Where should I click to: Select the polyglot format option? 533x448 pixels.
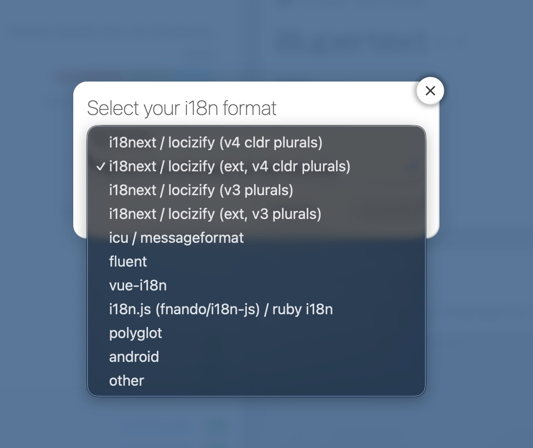click(136, 333)
